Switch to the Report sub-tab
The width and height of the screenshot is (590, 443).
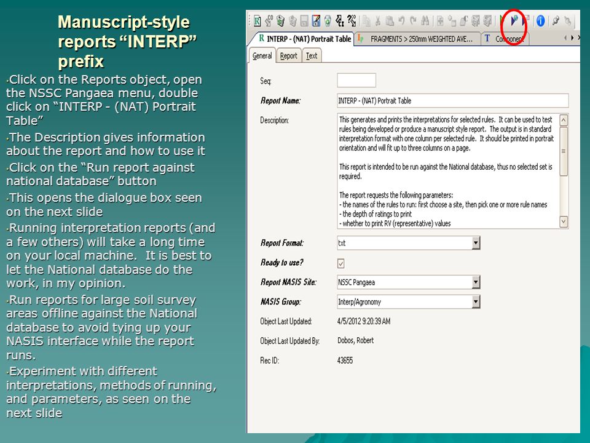(x=289, y=56)
